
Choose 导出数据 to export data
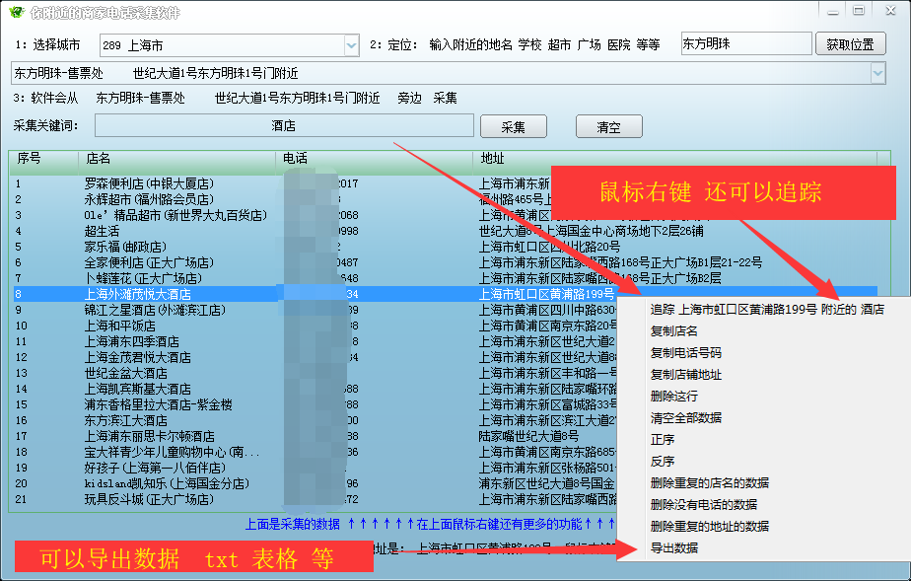(x=674, y=548)
